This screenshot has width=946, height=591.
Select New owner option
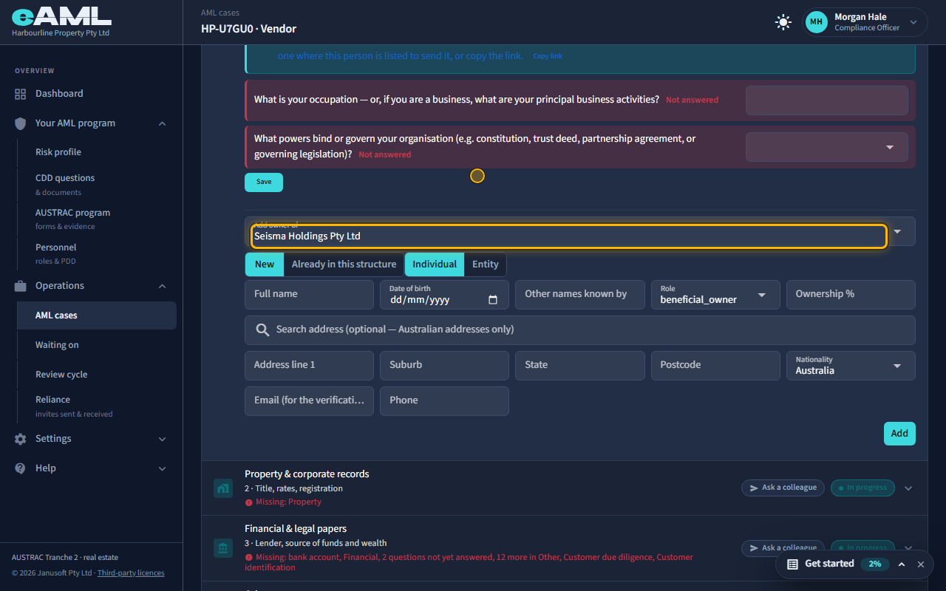265,264
